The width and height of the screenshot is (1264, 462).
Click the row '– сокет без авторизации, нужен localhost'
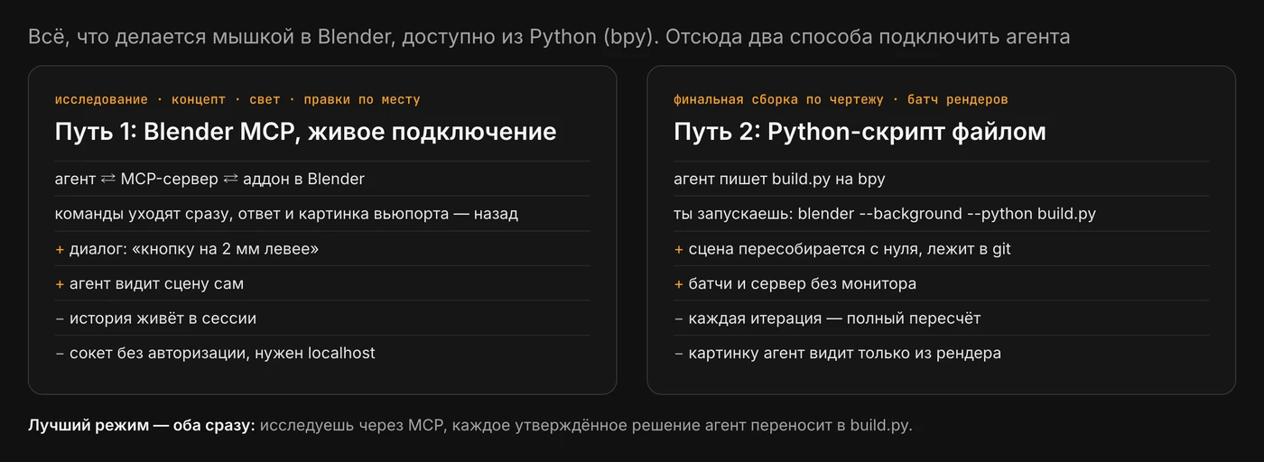coord(322,353)
